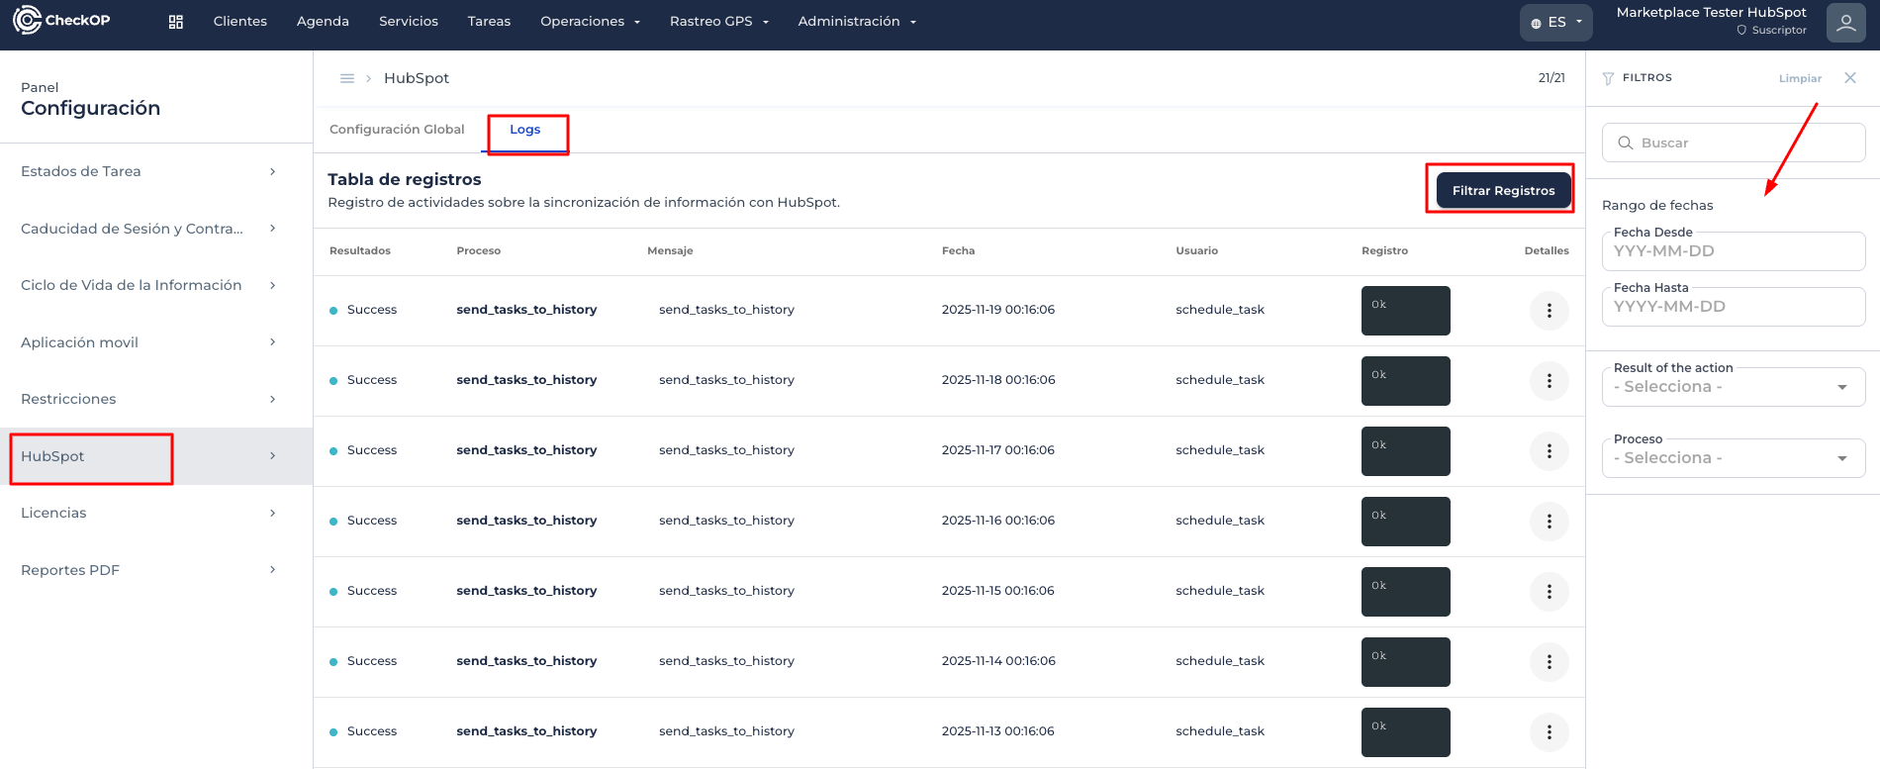The image size is (1880, 769).
Task: Open details menu for 2025-11-19 log row
Action: [1549, 311]
